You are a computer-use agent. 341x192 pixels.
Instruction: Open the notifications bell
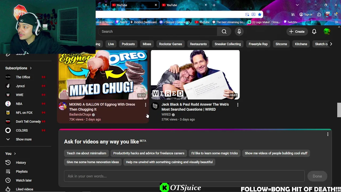314,31
